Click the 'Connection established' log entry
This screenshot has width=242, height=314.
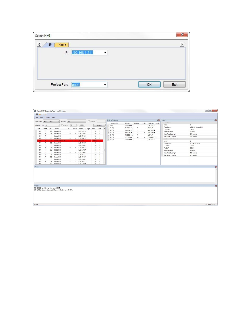(x=54, y=190)
